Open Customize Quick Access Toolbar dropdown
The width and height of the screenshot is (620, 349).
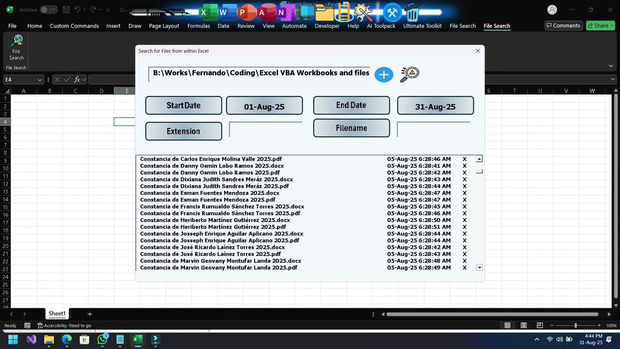[108, 10]
